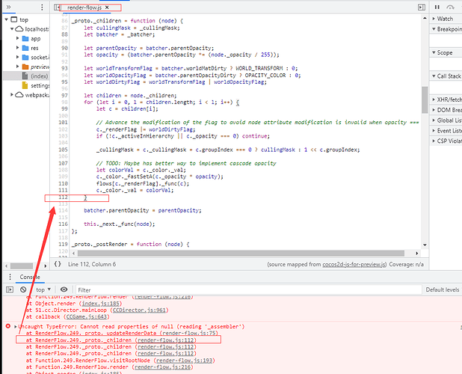
Task: Click 'Coverage: n/a' status text
Action: tap(407, 264)
